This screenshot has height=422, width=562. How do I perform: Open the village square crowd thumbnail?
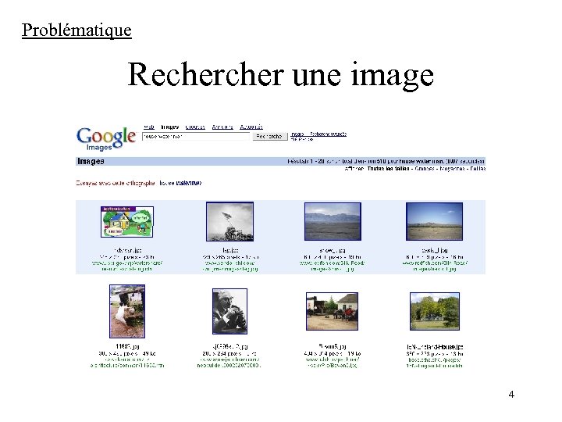tap(333, 311)
